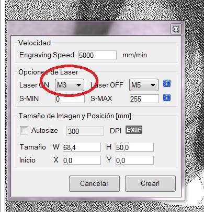Screen dimensions: 204x212
Task: Close the dialog with the X button
Action: point(176,29)
